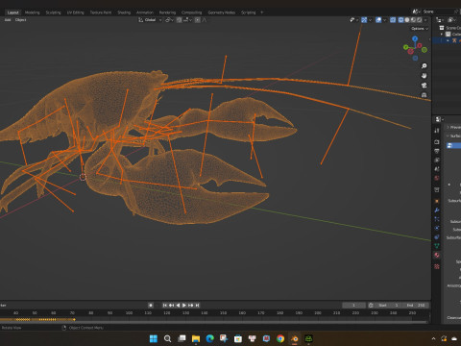The width and height of the screenshot is (461, 346).
Task: Enable wireframe viewport shading
Action: (x=400, y=20)
